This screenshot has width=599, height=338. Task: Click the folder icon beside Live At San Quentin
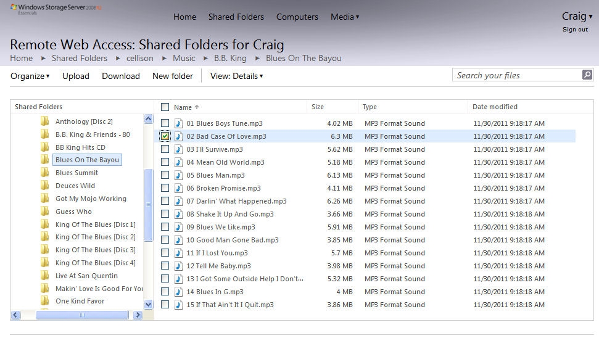click(44, 275)
